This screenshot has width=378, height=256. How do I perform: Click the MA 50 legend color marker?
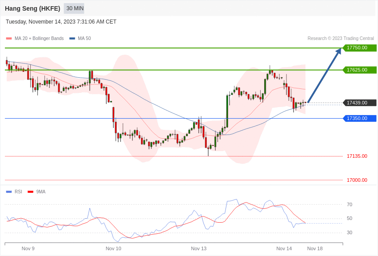pyautogui.click(x=72, y=38)
